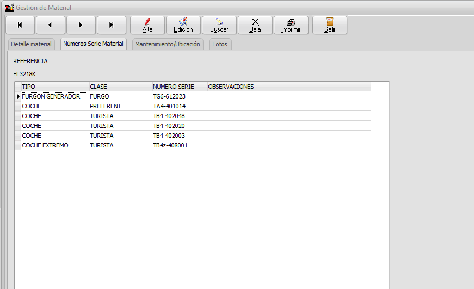
Task: Switch to Detalle material tab
Action: (31, 44)
